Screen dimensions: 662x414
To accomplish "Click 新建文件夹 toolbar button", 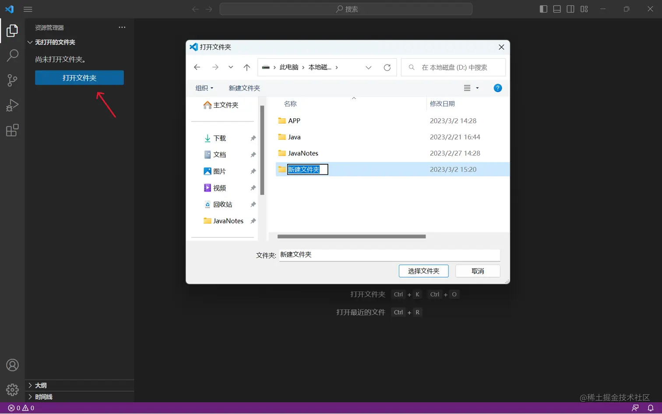I will coord(244,88).
